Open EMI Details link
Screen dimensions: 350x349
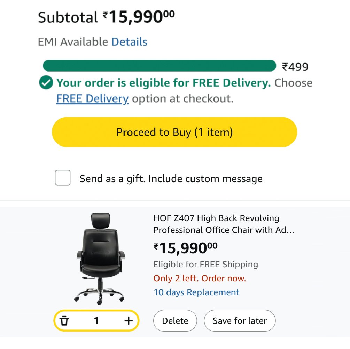point(130,42)
